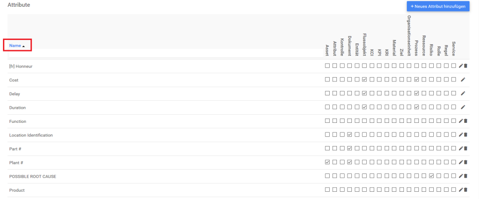Enable the Service checkbox for Function
482x199 pixels.
(x=454, y=121)
